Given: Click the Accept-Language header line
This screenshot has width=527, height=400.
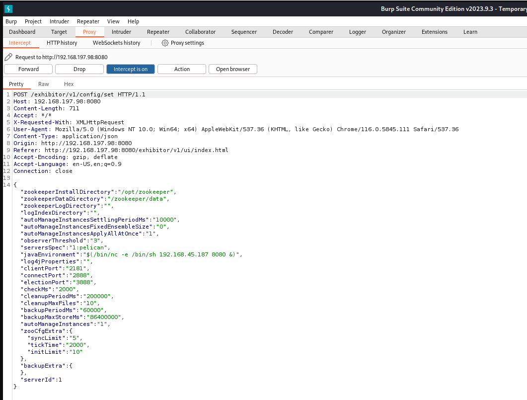Looking at the screenshot, I should click(x=67, y=164).
